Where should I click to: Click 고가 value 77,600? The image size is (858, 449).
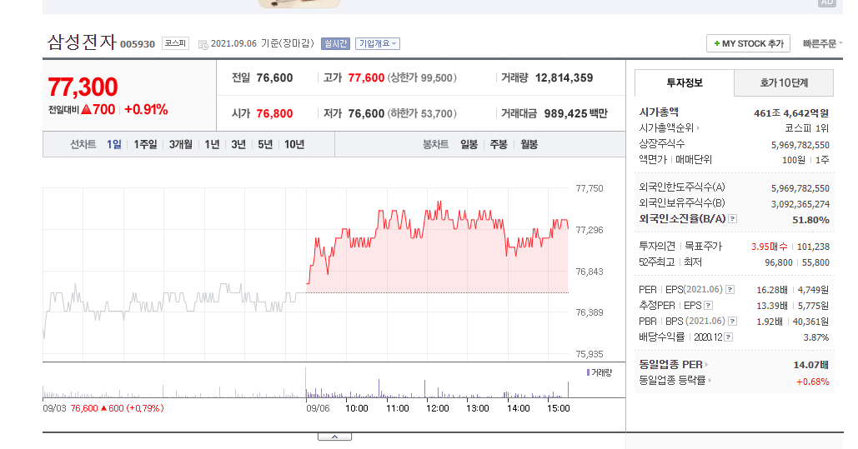click(366, 77)
